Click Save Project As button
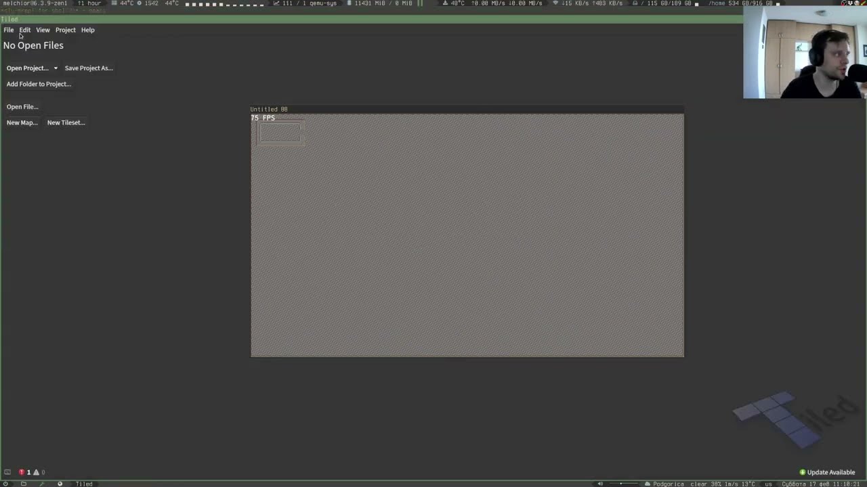Screen dimensions: 867x487 pos(88,68)
